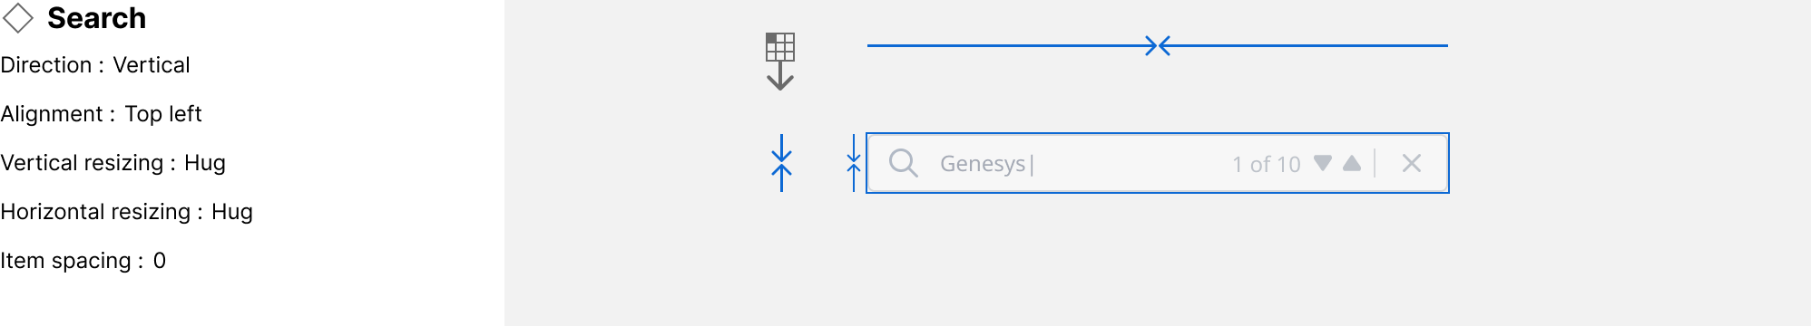Click the magnifying glass search icon

[904, 163]
